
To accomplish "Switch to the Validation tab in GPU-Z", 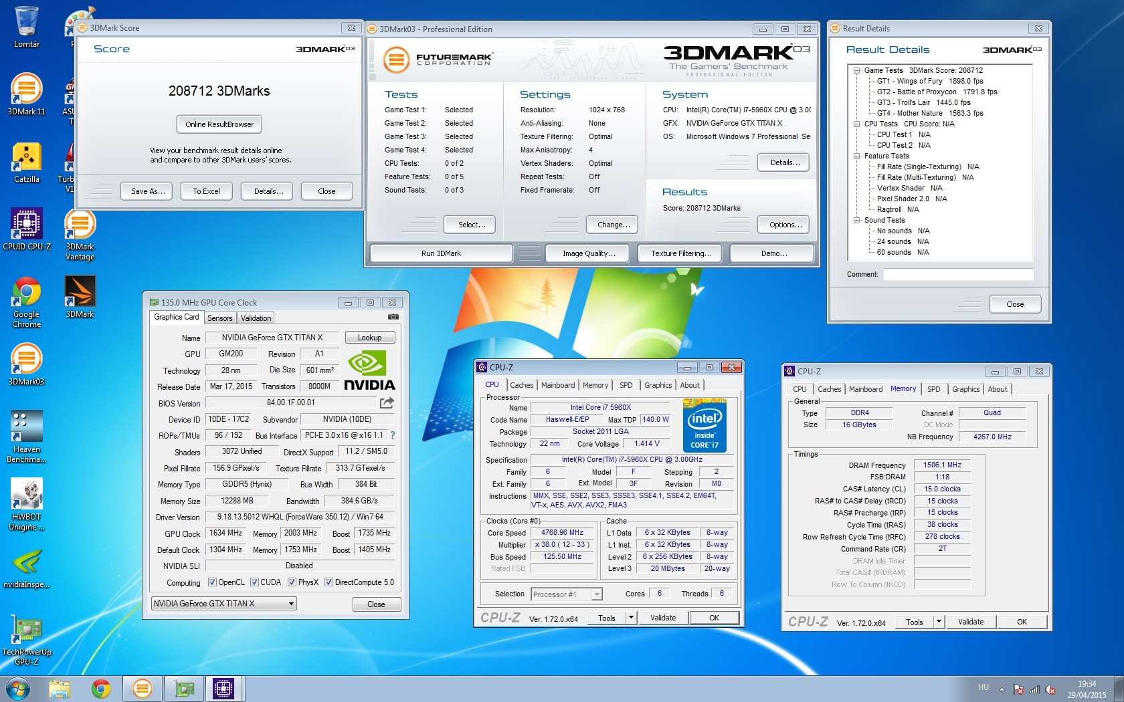I will click(256, 318).
